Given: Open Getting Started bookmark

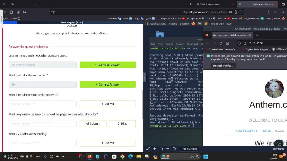Looking at the screenshot, I should 275,19.
